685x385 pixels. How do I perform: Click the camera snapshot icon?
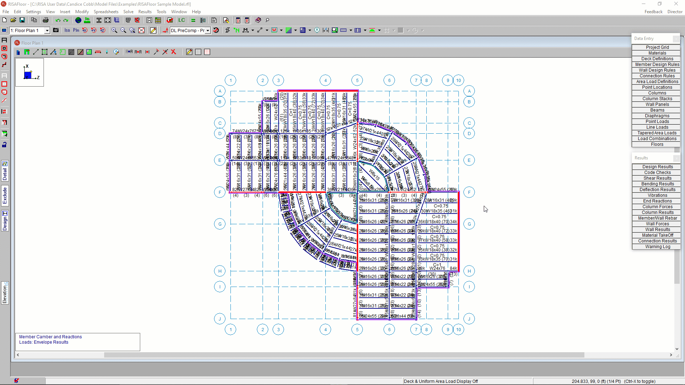56,30
